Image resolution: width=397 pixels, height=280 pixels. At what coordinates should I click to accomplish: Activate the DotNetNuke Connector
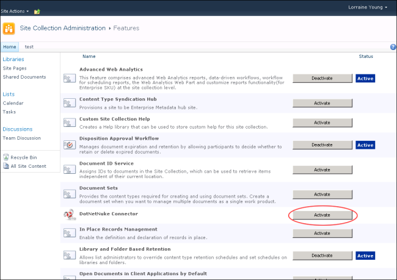pos(322,215)
